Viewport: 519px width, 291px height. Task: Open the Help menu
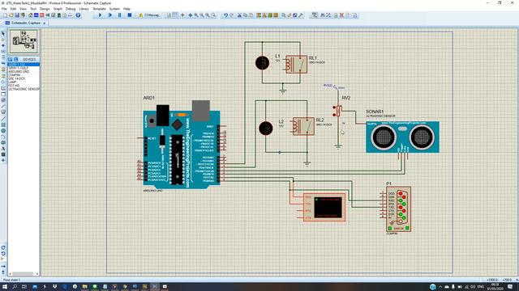tap(127, 9)
